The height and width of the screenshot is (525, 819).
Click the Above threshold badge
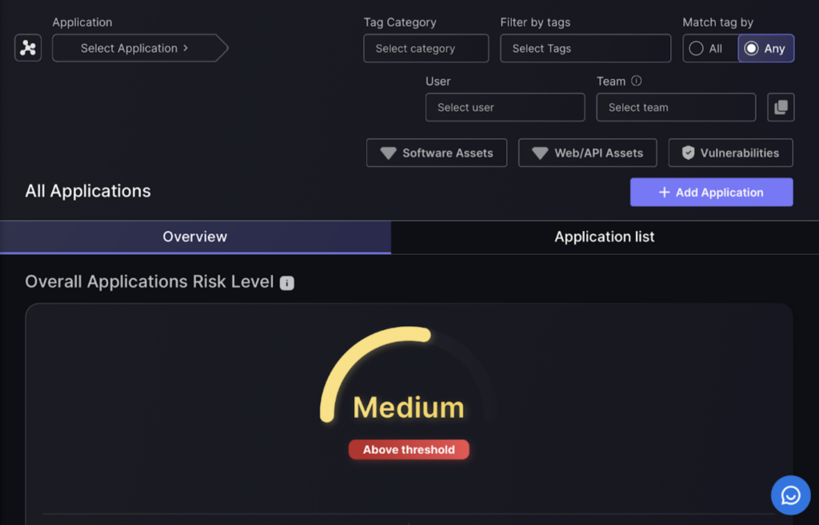coord(409,450)
